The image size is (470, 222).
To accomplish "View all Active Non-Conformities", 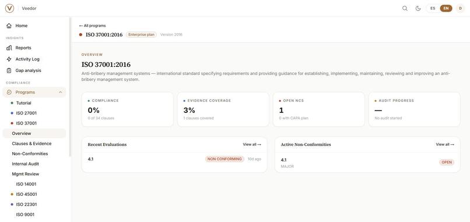I will pos(445,144).
